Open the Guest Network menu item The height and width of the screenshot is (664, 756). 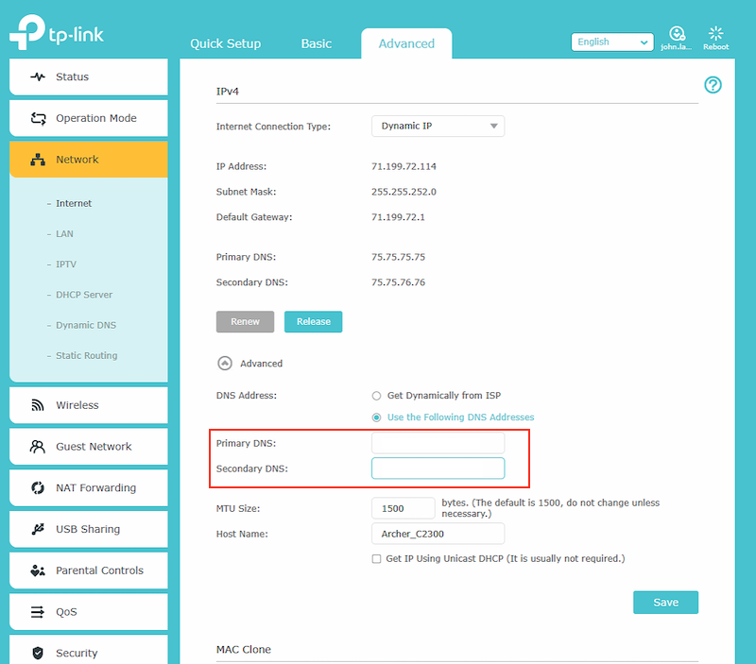89,447
